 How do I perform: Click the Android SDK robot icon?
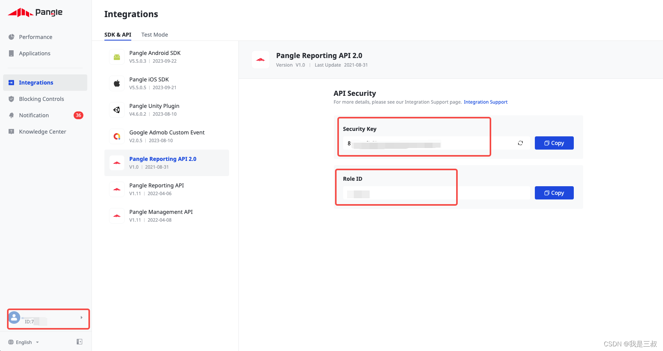tap(117, 57)
